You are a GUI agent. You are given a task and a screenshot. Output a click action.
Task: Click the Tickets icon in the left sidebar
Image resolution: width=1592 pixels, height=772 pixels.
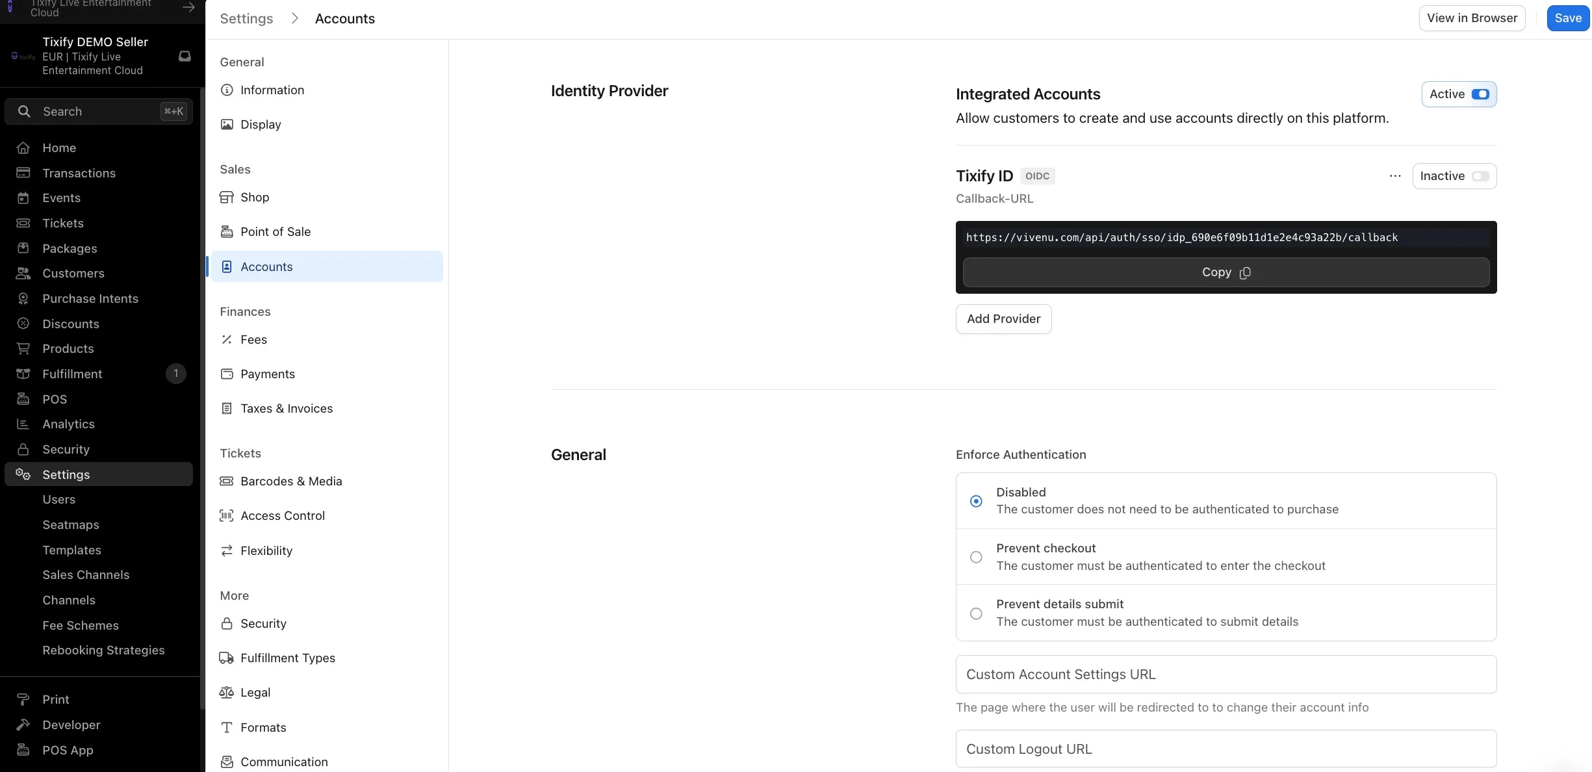23,223
